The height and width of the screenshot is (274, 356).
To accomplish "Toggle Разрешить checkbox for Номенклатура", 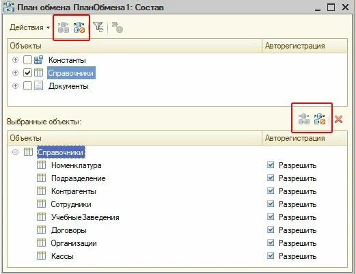I will (271, 165).
